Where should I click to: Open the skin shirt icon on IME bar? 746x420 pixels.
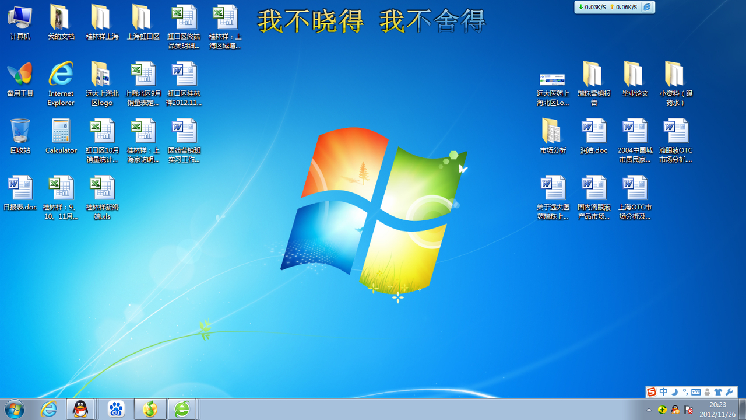click(x=717, y=392)
